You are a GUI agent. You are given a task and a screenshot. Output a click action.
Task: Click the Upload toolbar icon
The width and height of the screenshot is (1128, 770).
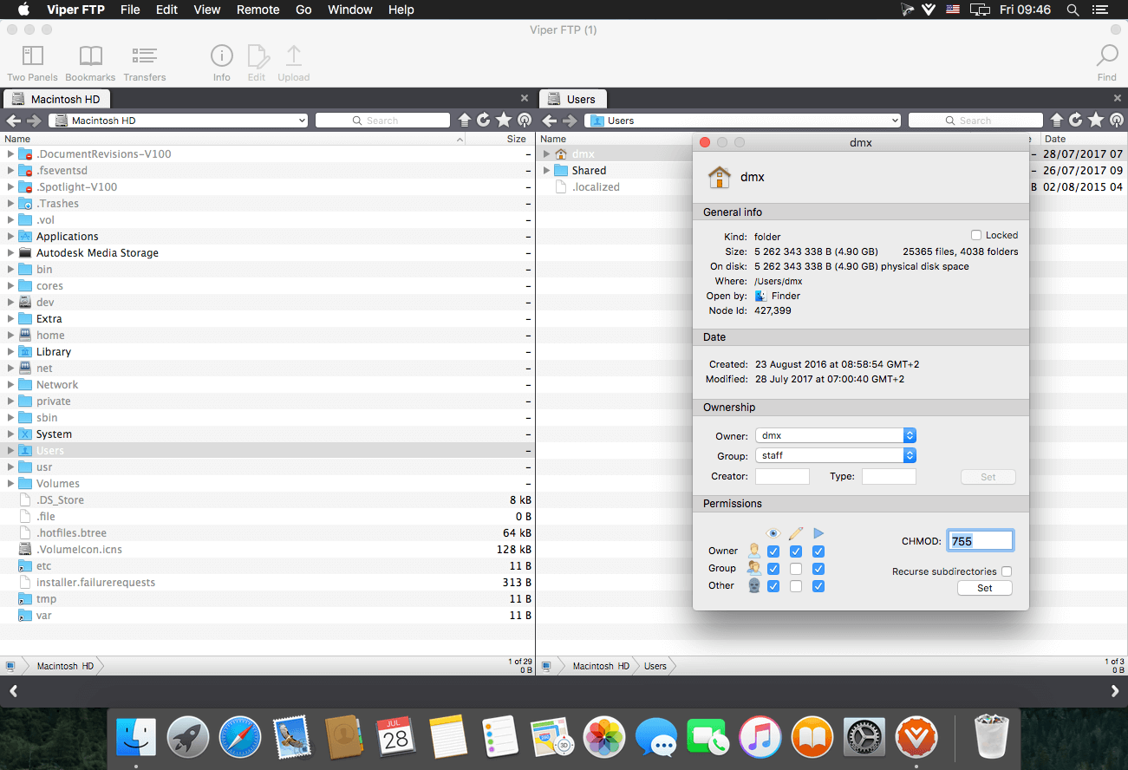(294, 57)
